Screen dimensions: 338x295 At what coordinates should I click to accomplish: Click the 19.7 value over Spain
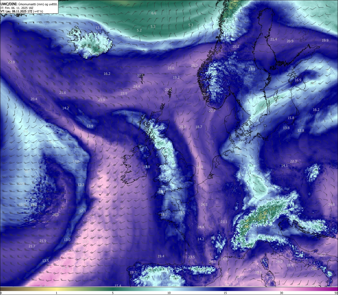133,272
